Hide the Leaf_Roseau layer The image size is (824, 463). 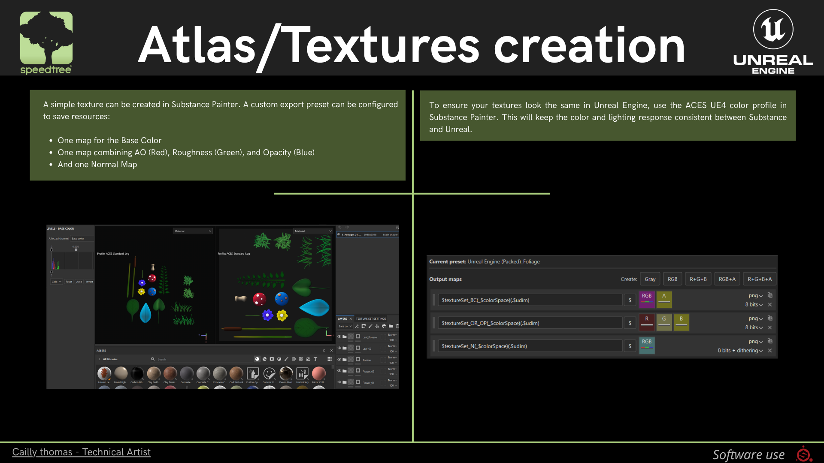tap(339, 337)
